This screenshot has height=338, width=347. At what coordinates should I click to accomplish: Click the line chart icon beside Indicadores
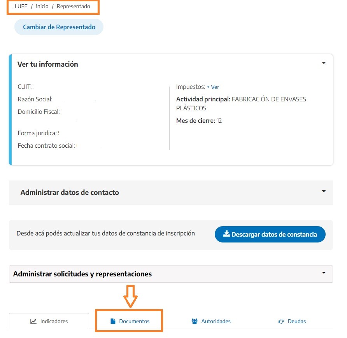pos(33,321)
